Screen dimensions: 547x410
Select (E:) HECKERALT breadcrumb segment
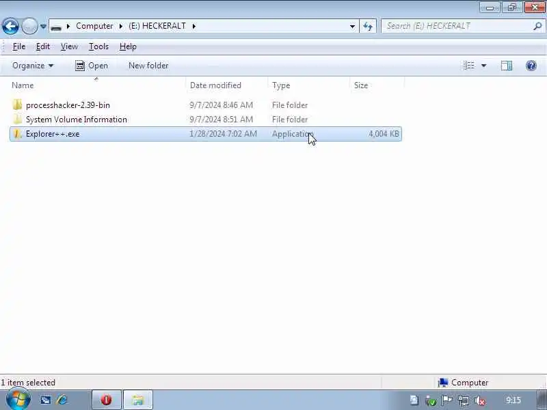[x=157, y=26]
